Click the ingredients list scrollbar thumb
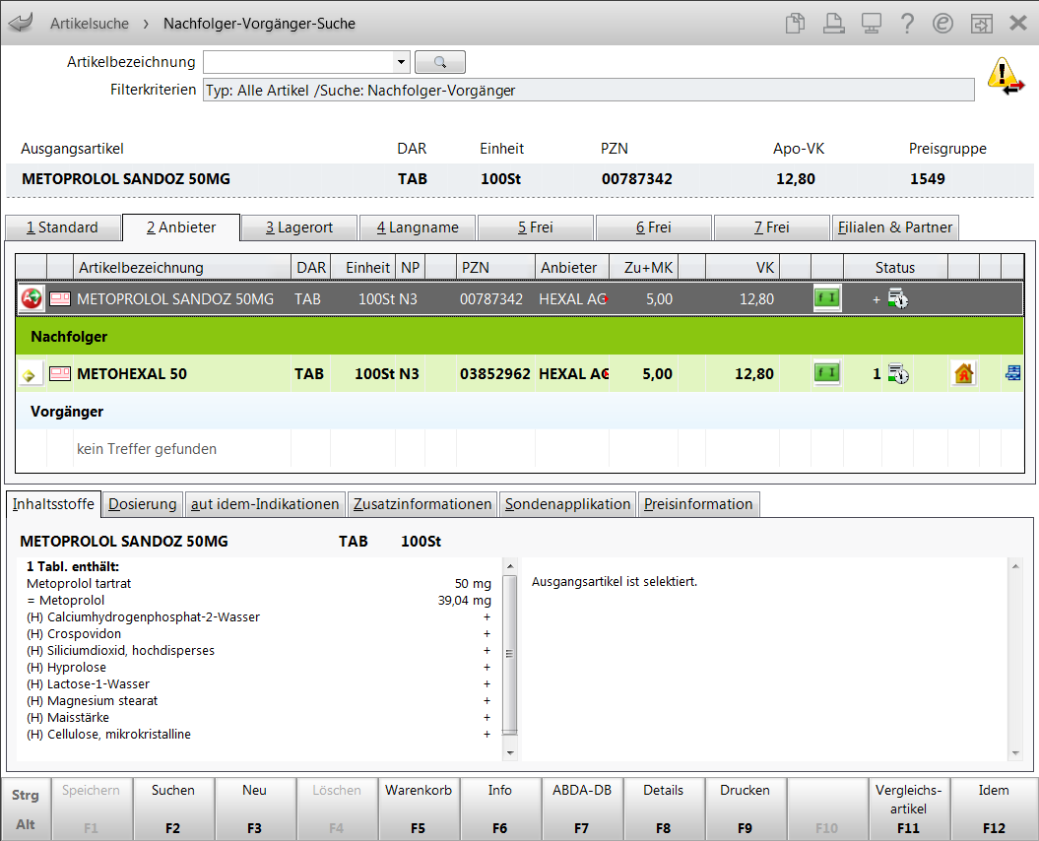The width and height of the screenshot is (1039, 841). pos(509,654)
